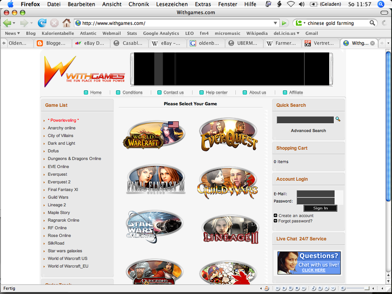Click stop in status bar player
The height and width of the screenshot is (294, 392).
[297, 289]
